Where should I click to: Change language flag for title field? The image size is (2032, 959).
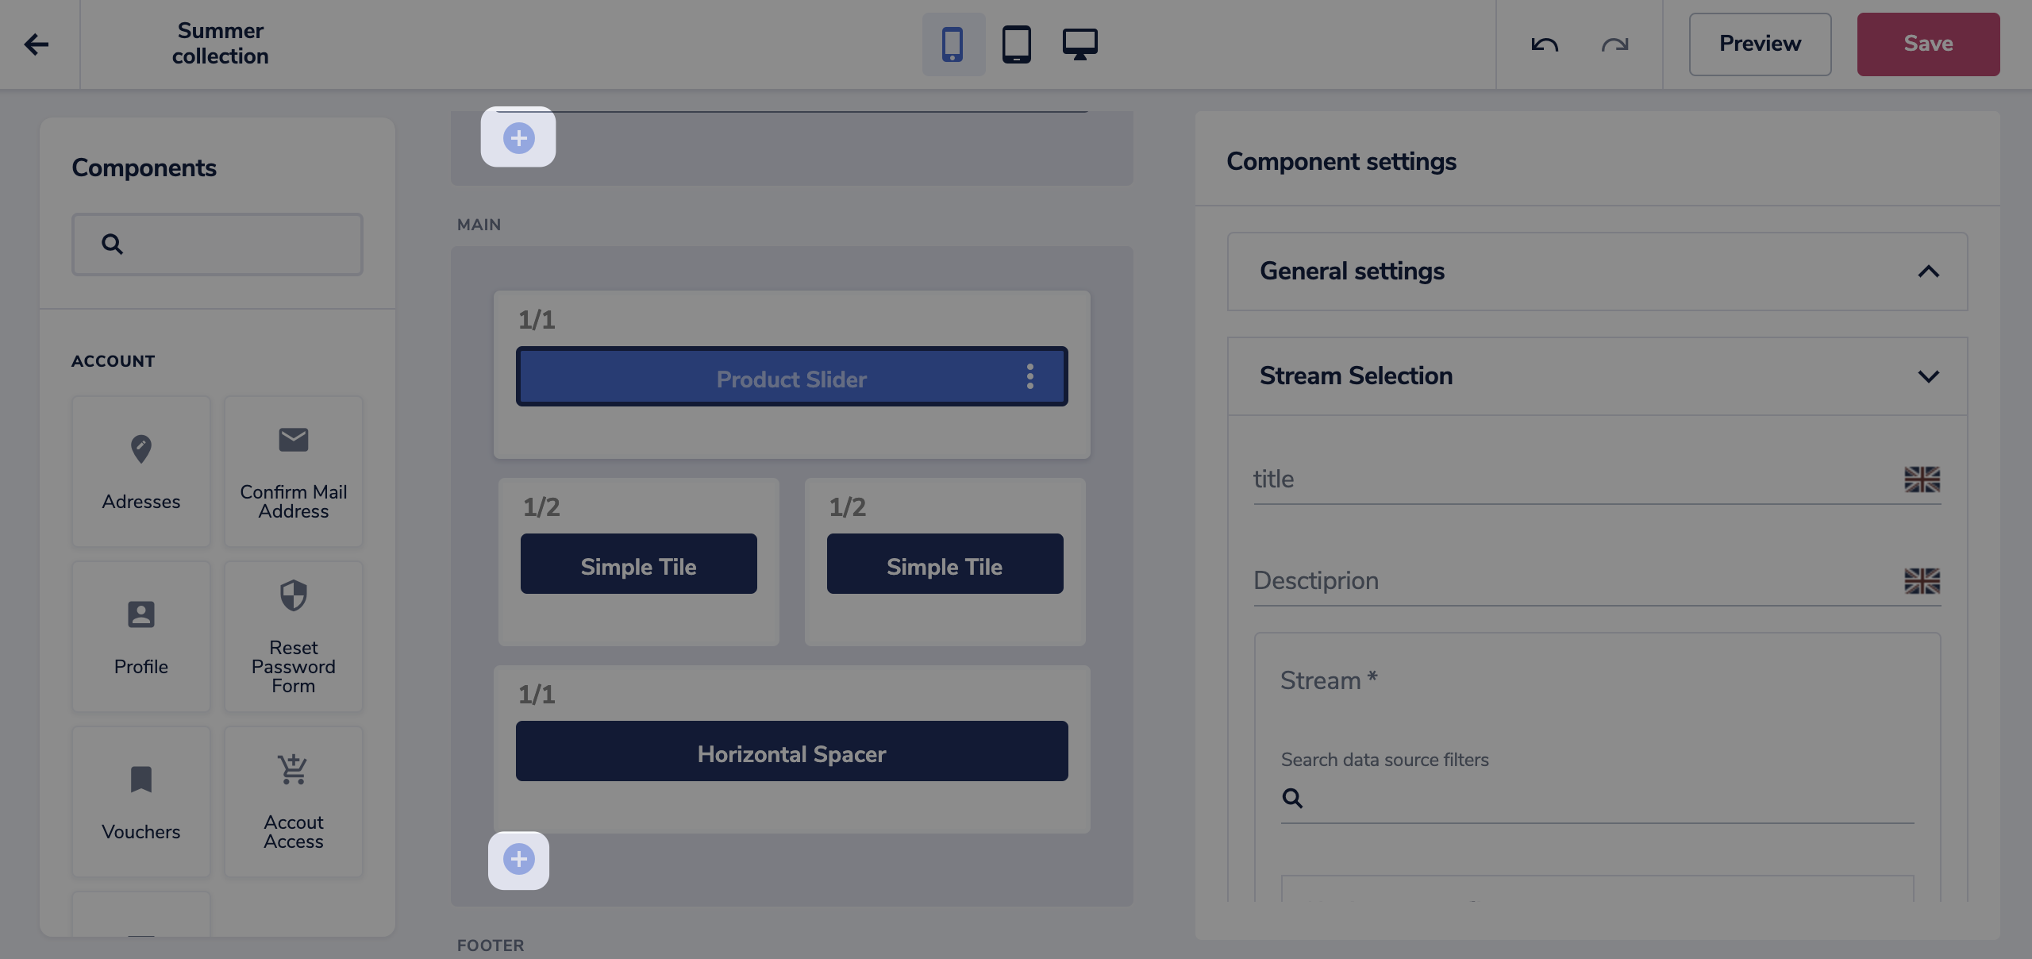pos(1922,479)
